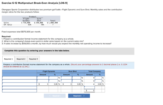Click the blue Required 2 next button
Viewport: 163px width, 105px height.
pyautogui.click(x=79, y=96)
